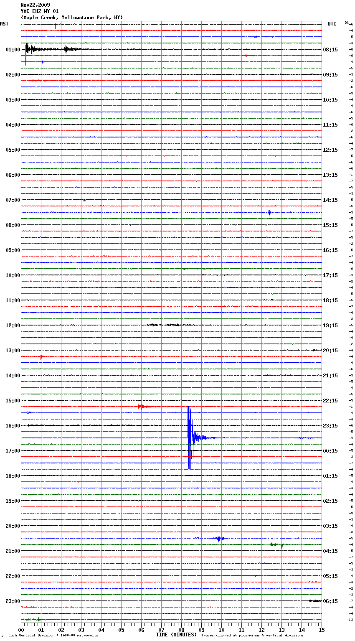This screenshot has height=641, width=355.
Task: Click the Maple Creek, Yellowstone Park location label
Action: click(72, 18)
